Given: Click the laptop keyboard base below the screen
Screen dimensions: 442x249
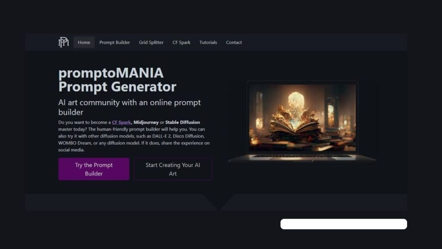Looking at the screenshot, I should pyautogui.click(x=302, y=158).
